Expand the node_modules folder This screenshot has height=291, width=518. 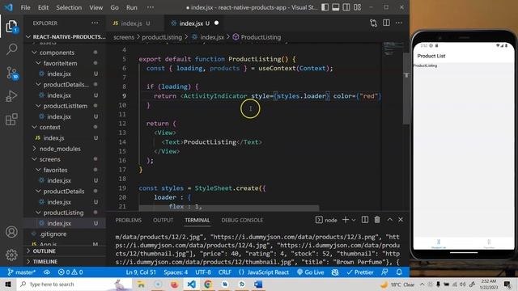65,149
